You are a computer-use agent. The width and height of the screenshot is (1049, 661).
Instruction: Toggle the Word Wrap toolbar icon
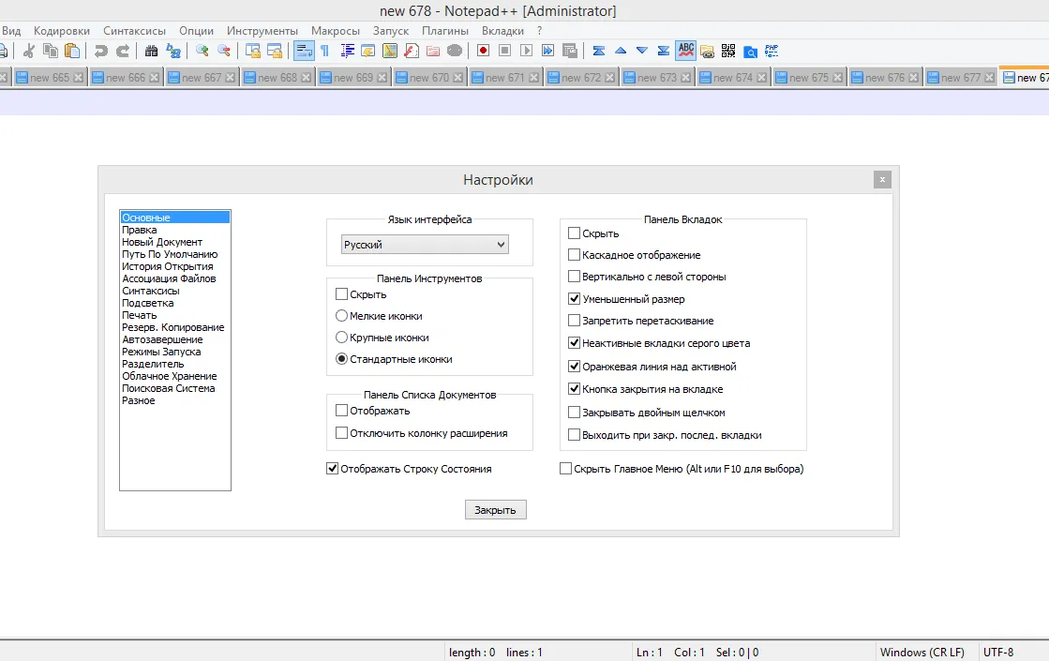(304, 51)
